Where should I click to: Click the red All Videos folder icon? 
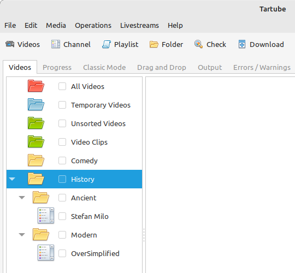pyautogui.click(x=36, y=86)
